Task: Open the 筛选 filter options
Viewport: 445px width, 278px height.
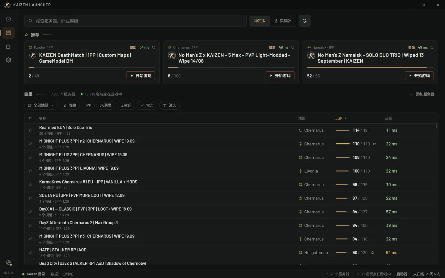Action: click(170, 105)
